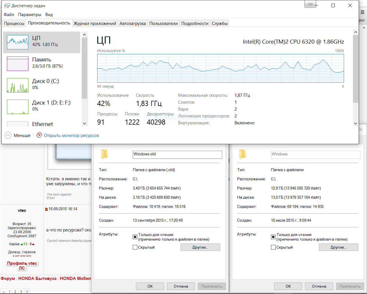Open the Диск 1 (D: E: F:) item
367x294 pixels.
(42, 107)
